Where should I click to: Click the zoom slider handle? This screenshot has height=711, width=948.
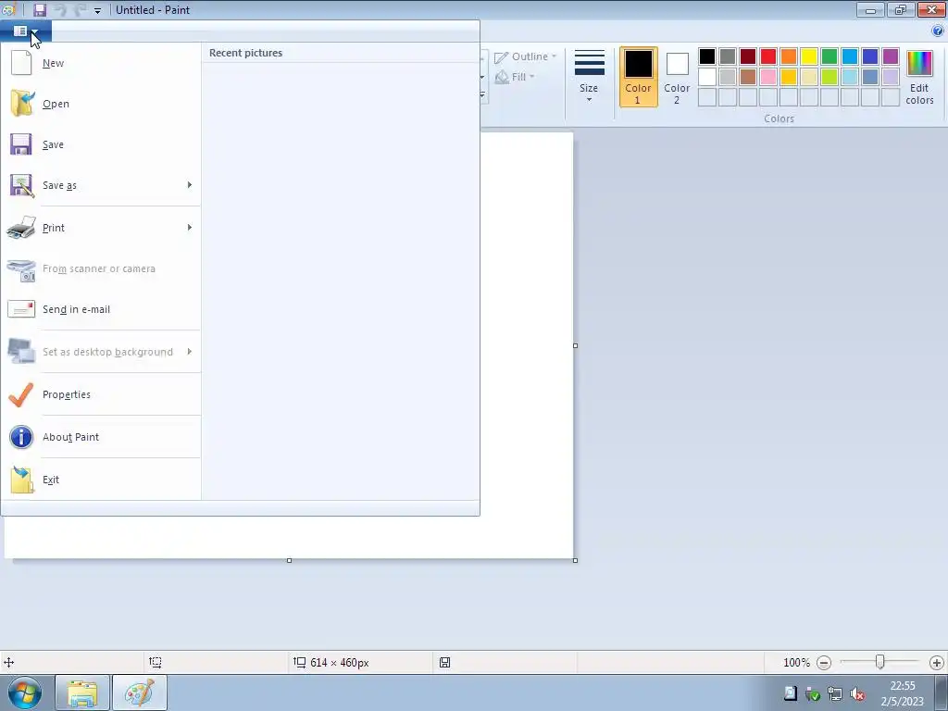pyautogui.click(x=880, y=662)
